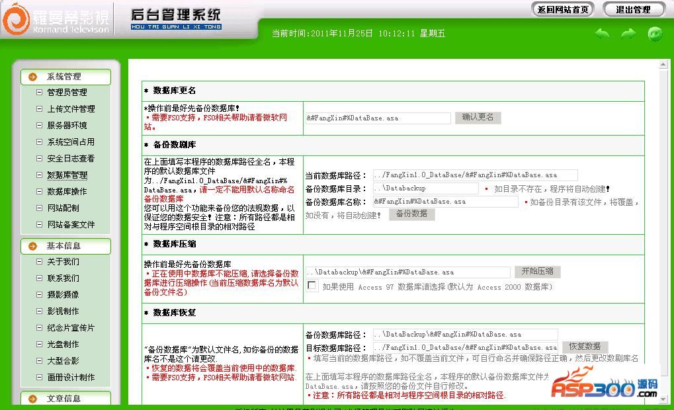Expand the 文章信息 section header
674x410 pixels.
65,398
